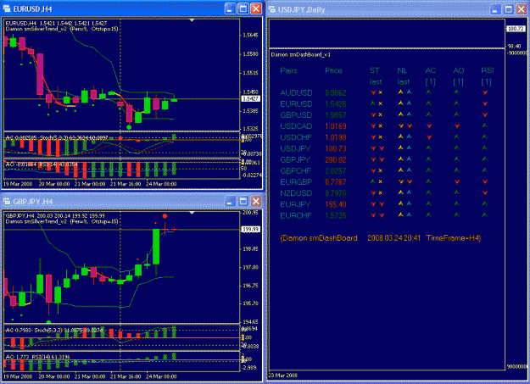Close the EURUSD,H4 chart window

click(256, 8)
